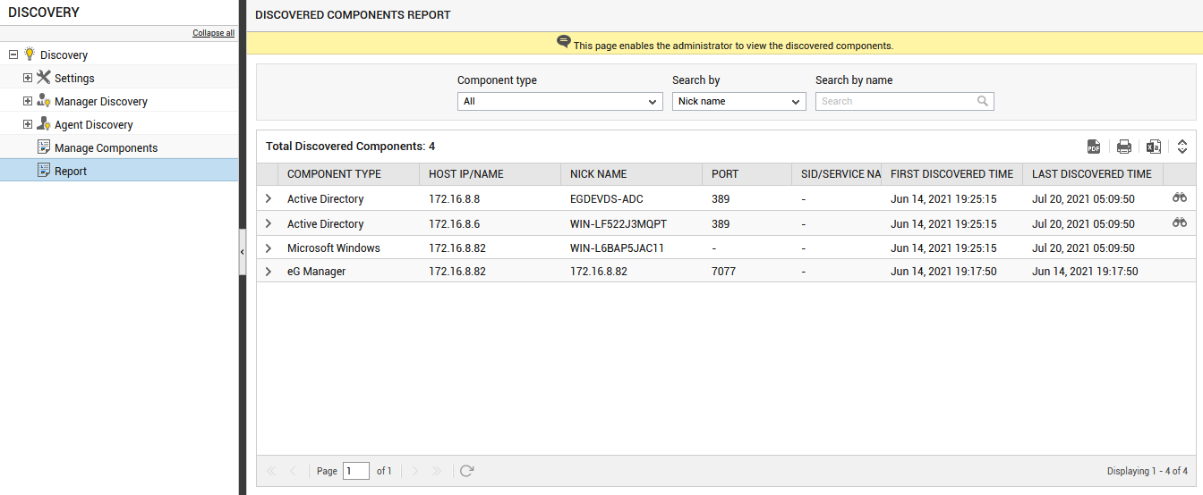Go to last page of results
Screen dimensions: 1203x495
coord(437,471)
